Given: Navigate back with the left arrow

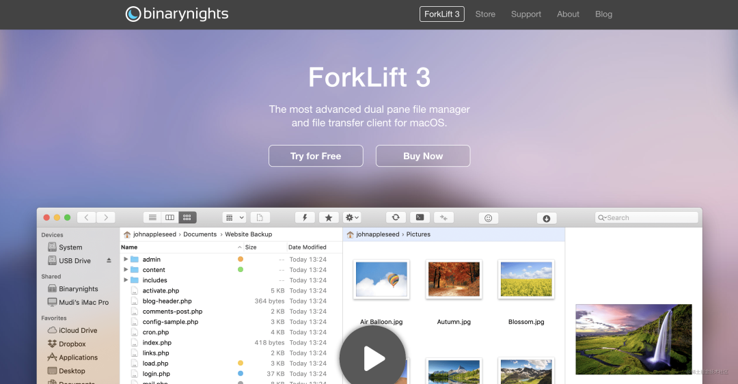Looking at the screenshot, I should click(x=86, y=217).
